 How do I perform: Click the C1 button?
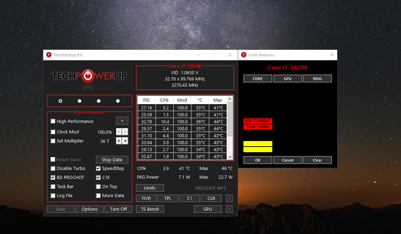coord(189,198)
